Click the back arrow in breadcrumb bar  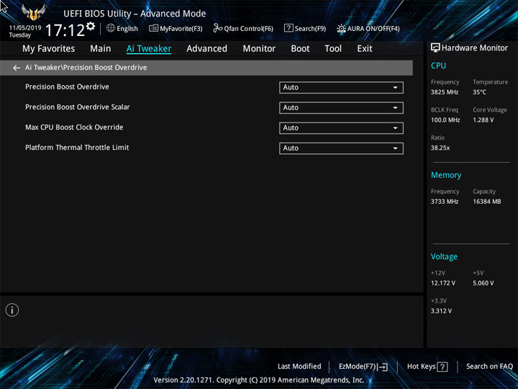[16, 68]
